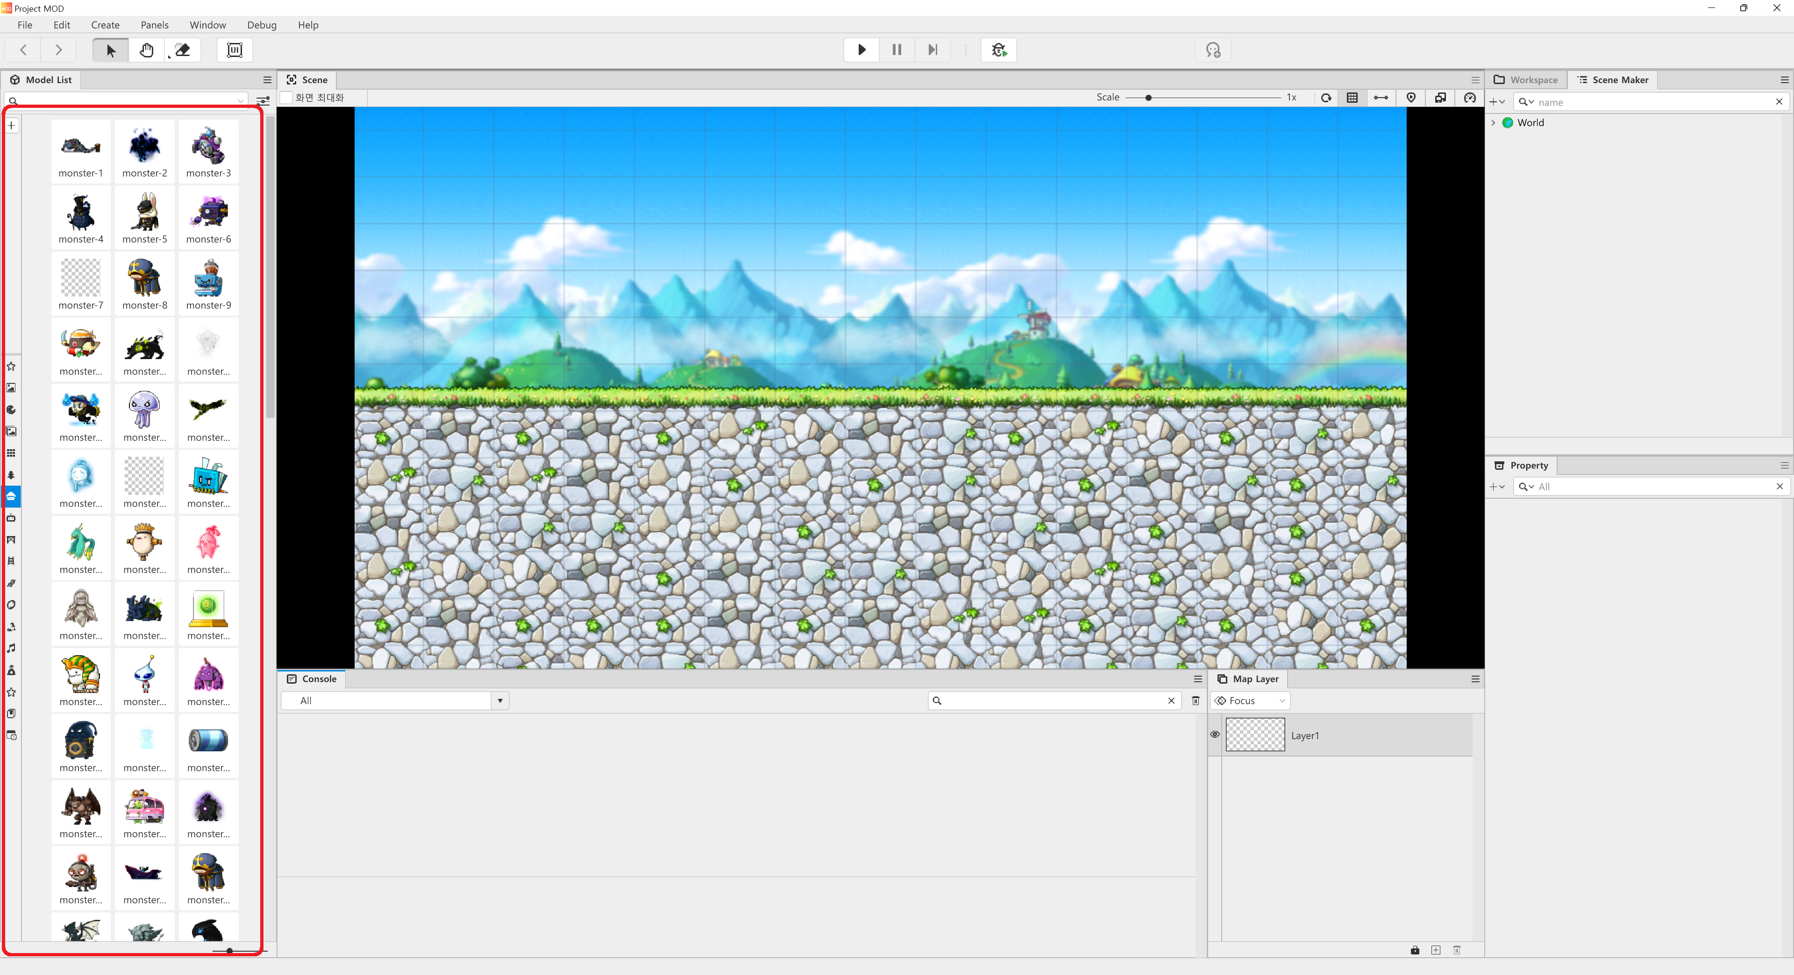
Task: Click the Console search input field
Action: tap(1054, 701)
